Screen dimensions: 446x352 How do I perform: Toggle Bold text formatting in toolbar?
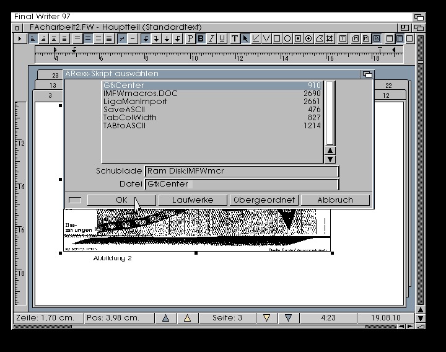[201, 38]
